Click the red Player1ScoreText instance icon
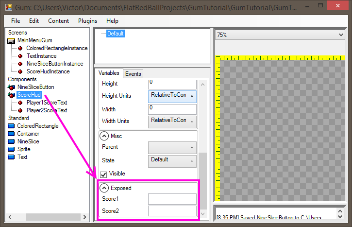The width and height of the screenshot is (352, 227). [x=21, y=103]
